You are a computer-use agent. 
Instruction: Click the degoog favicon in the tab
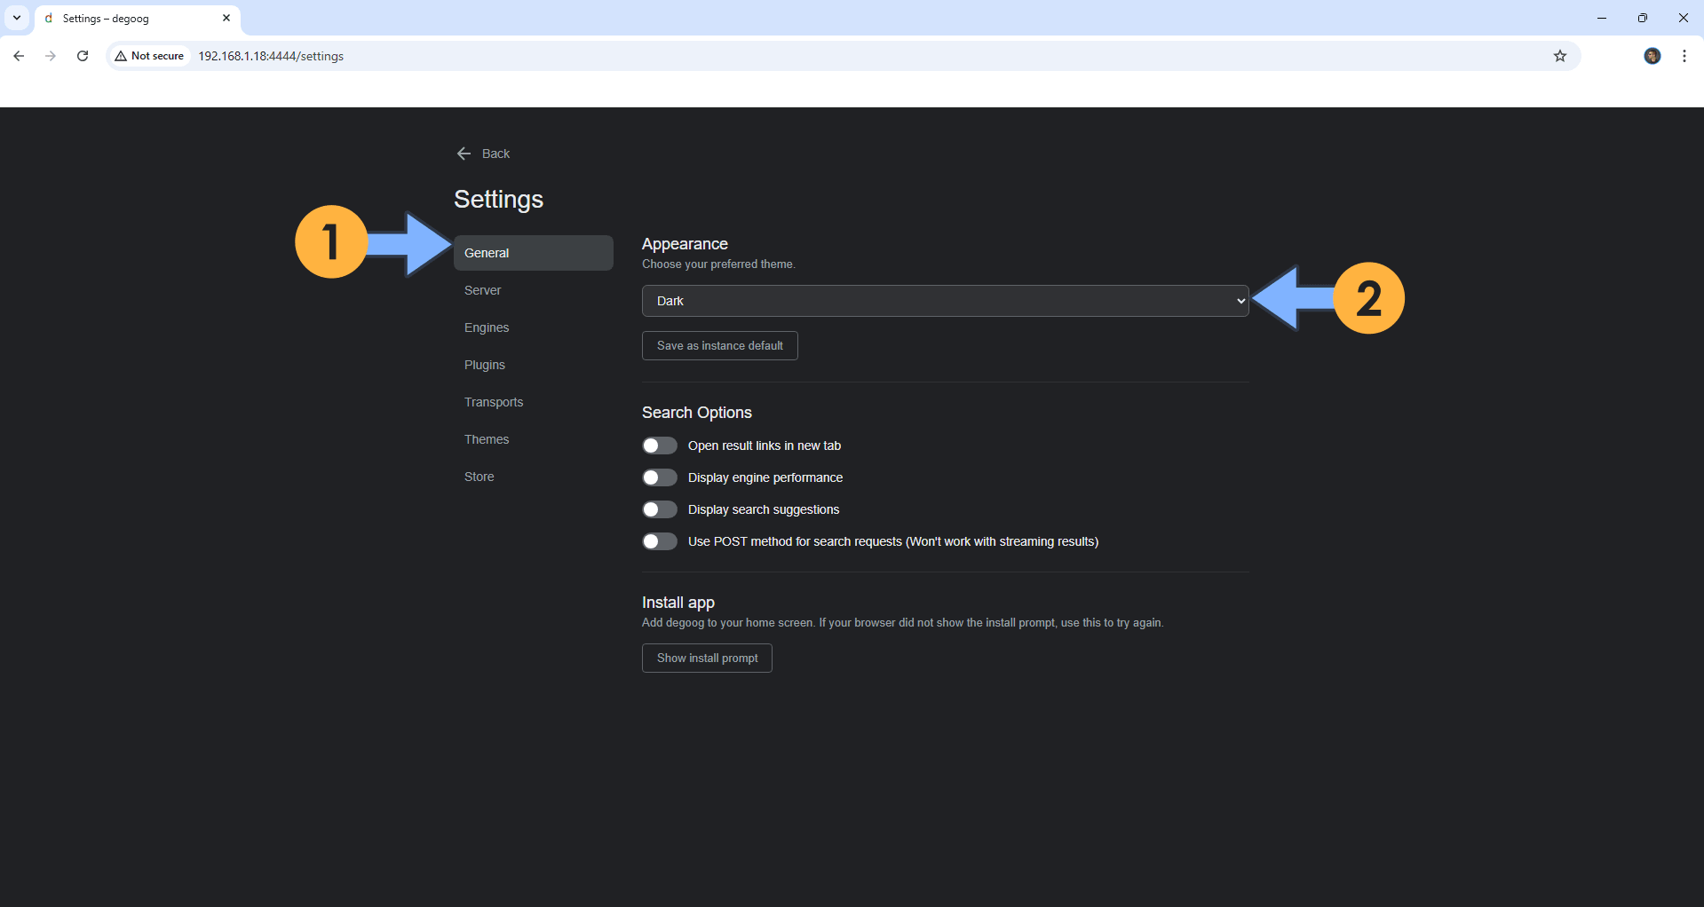(49, 18)
